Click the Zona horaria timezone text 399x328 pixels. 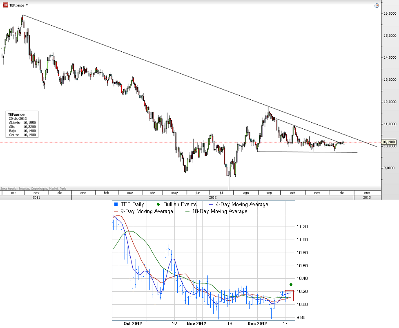33,189
